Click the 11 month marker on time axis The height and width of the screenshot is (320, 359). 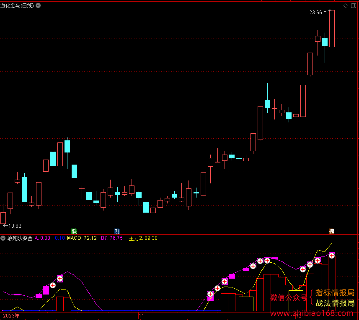click(141, 316)
